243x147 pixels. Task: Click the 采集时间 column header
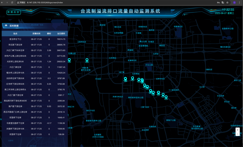(x=36, y=34)
